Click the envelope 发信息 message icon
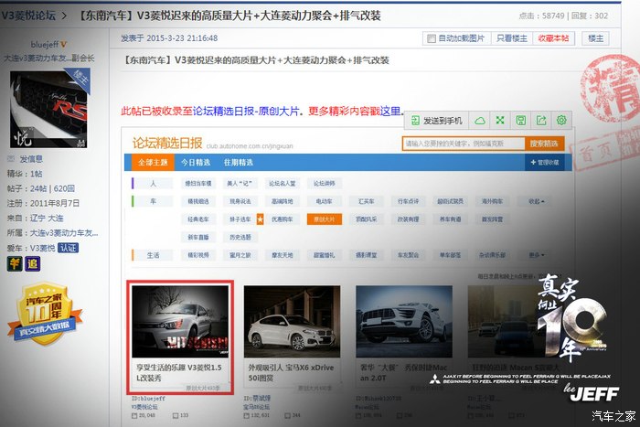Screen dimensions: 640x427 (11, 159)
